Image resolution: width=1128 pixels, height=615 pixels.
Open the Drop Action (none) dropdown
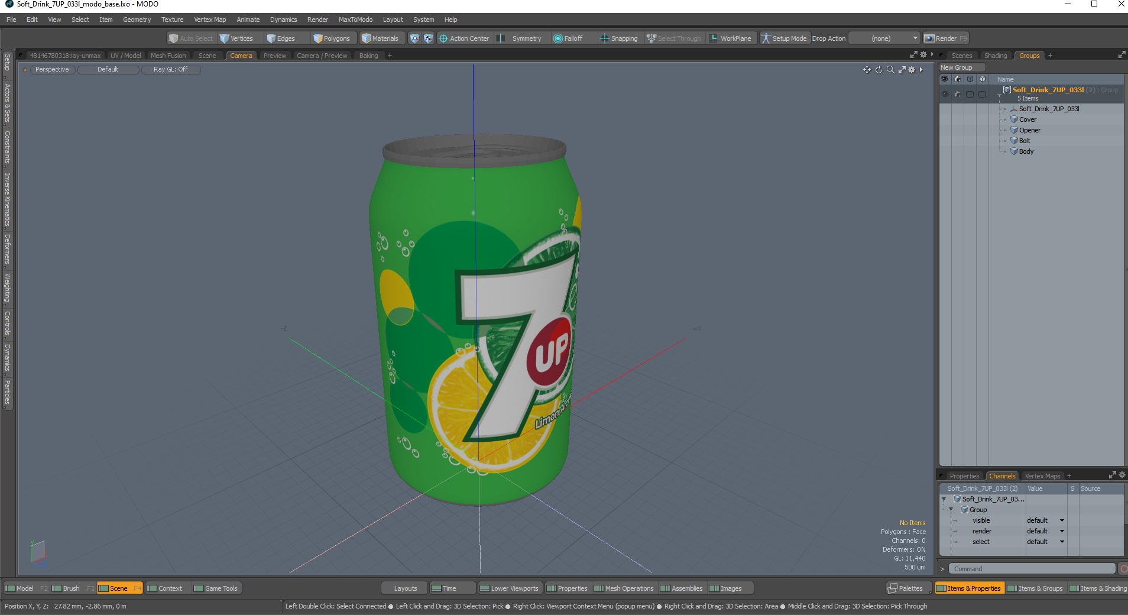(x=884, y=38)
